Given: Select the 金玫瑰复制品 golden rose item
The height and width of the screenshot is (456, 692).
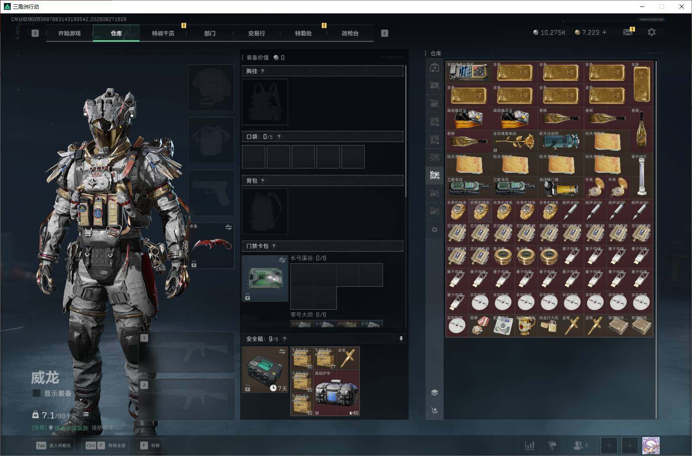Looking at the screenshot, I should [515, 141].
